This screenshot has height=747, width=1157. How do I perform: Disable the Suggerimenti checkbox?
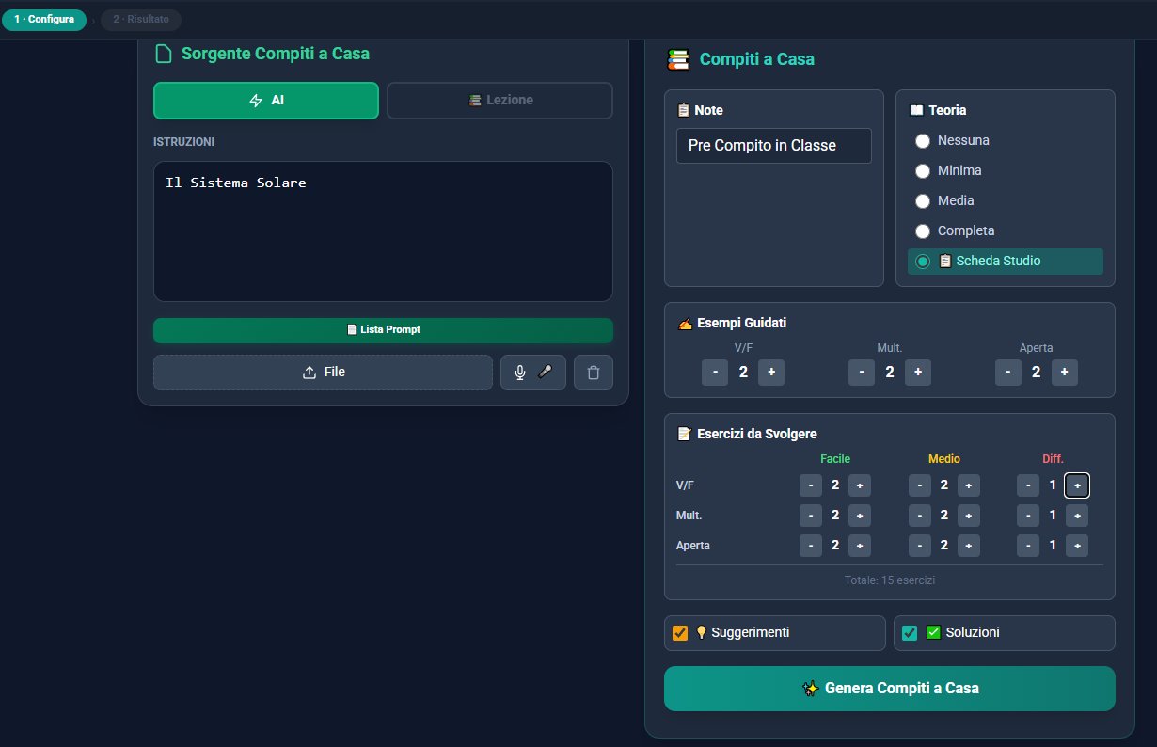point(679,632)
